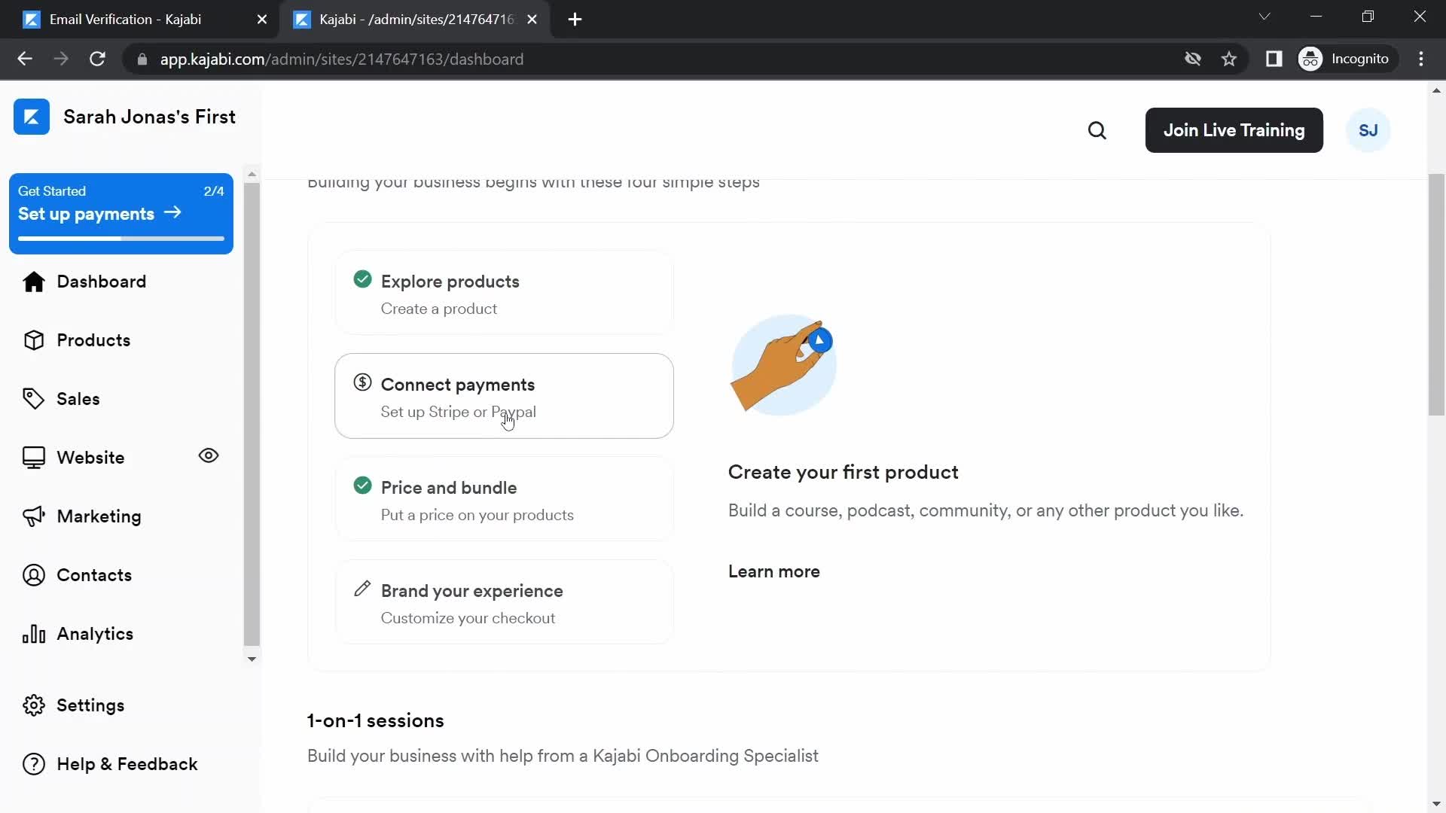Open the Contacts person icon

[x=33, y=575]
